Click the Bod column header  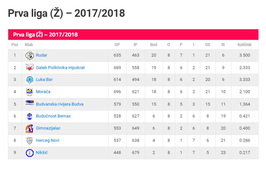point(153,45)
